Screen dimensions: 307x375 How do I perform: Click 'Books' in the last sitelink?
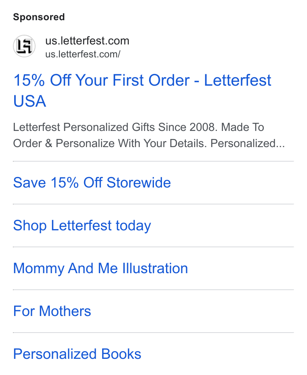[121, 354]
